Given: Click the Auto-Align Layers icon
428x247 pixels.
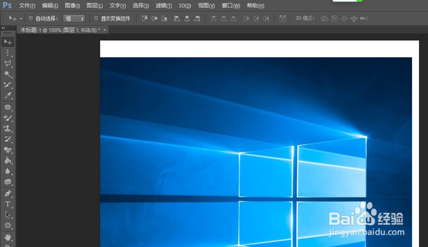Looking at the screenshot, I should [282, 18].
